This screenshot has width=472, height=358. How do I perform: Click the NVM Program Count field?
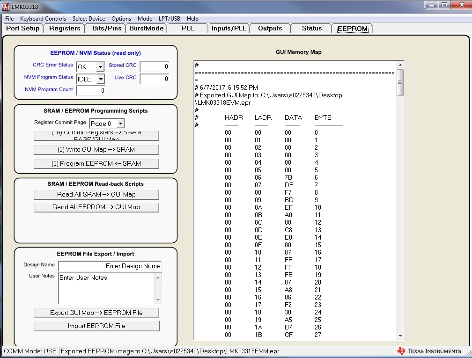91,91
